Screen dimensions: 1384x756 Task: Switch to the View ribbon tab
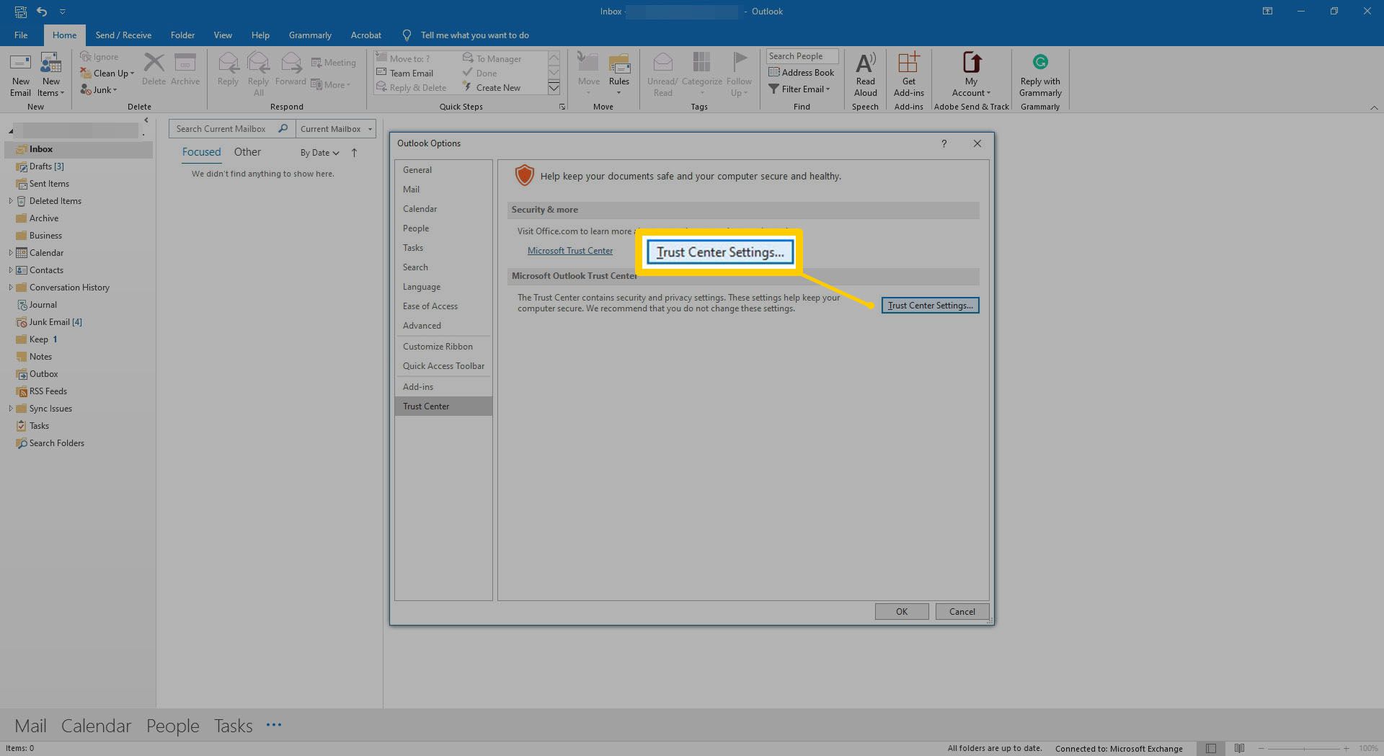click(x=223, y=35)
